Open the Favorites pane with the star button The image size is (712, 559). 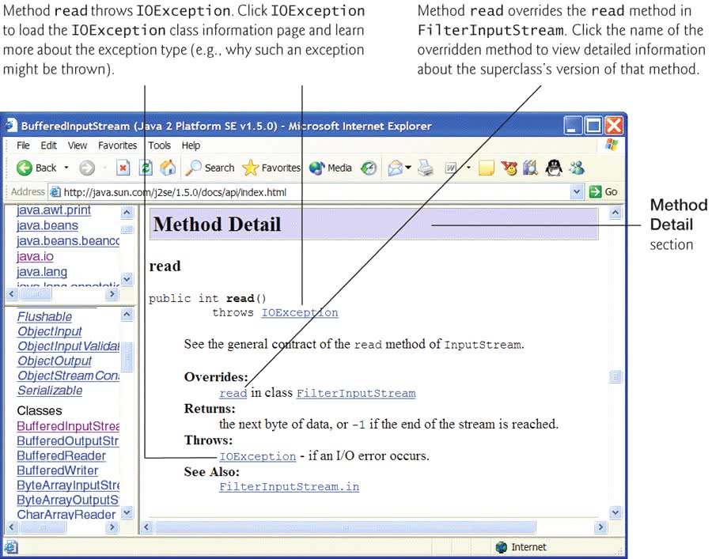tap(271, 168)
